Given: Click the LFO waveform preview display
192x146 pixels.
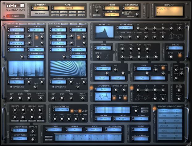Looking at the screenshot, I should pyautogui.click(x=103, y=97).
